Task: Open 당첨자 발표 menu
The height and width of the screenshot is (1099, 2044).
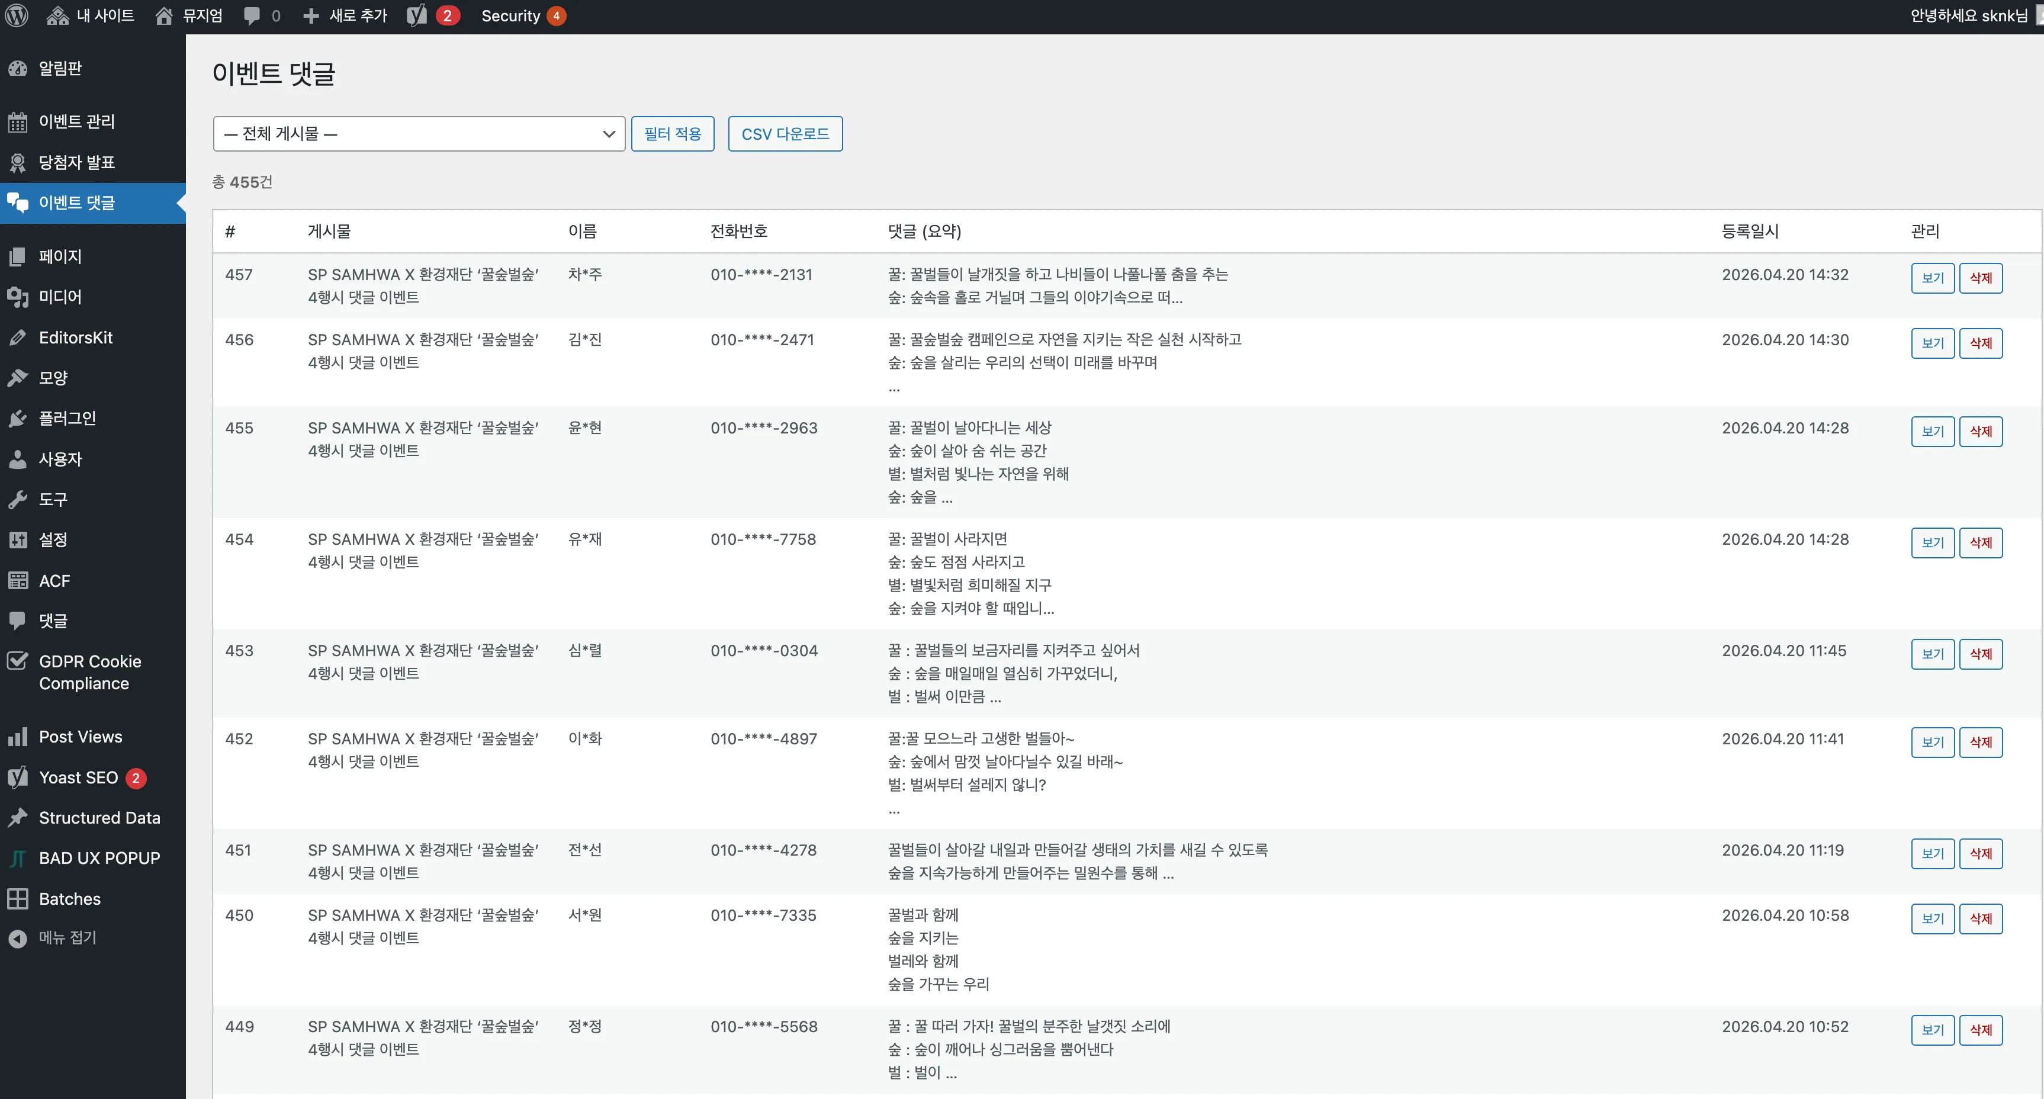Action: pyautogui.click(x=93, y=163)
